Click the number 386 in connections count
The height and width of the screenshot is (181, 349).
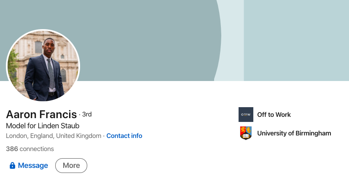coord(12,149)
